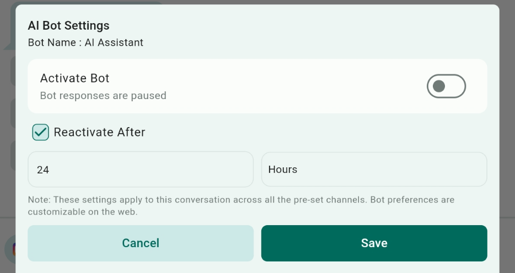The width and height of the screenshot is (515, 273).
Task: Click the Reactivate After label text
Action: (x=99, y=132)
